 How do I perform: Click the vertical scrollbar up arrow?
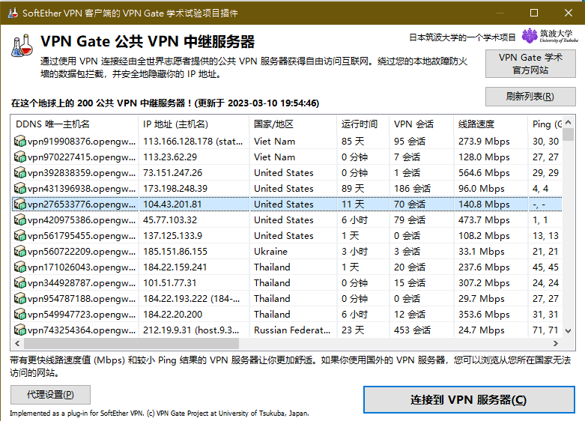569,122
